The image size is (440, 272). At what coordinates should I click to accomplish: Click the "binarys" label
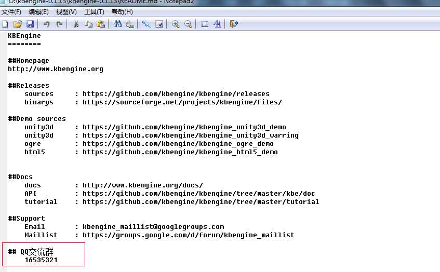tap(39, 102)
